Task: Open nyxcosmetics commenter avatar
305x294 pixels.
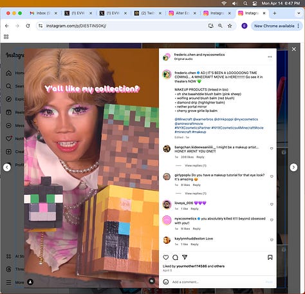Action: point(167,221)
